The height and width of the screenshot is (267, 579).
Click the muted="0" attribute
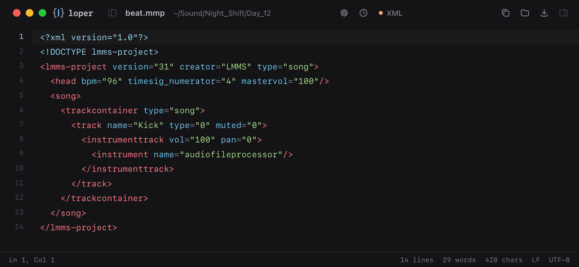[239, 125]
